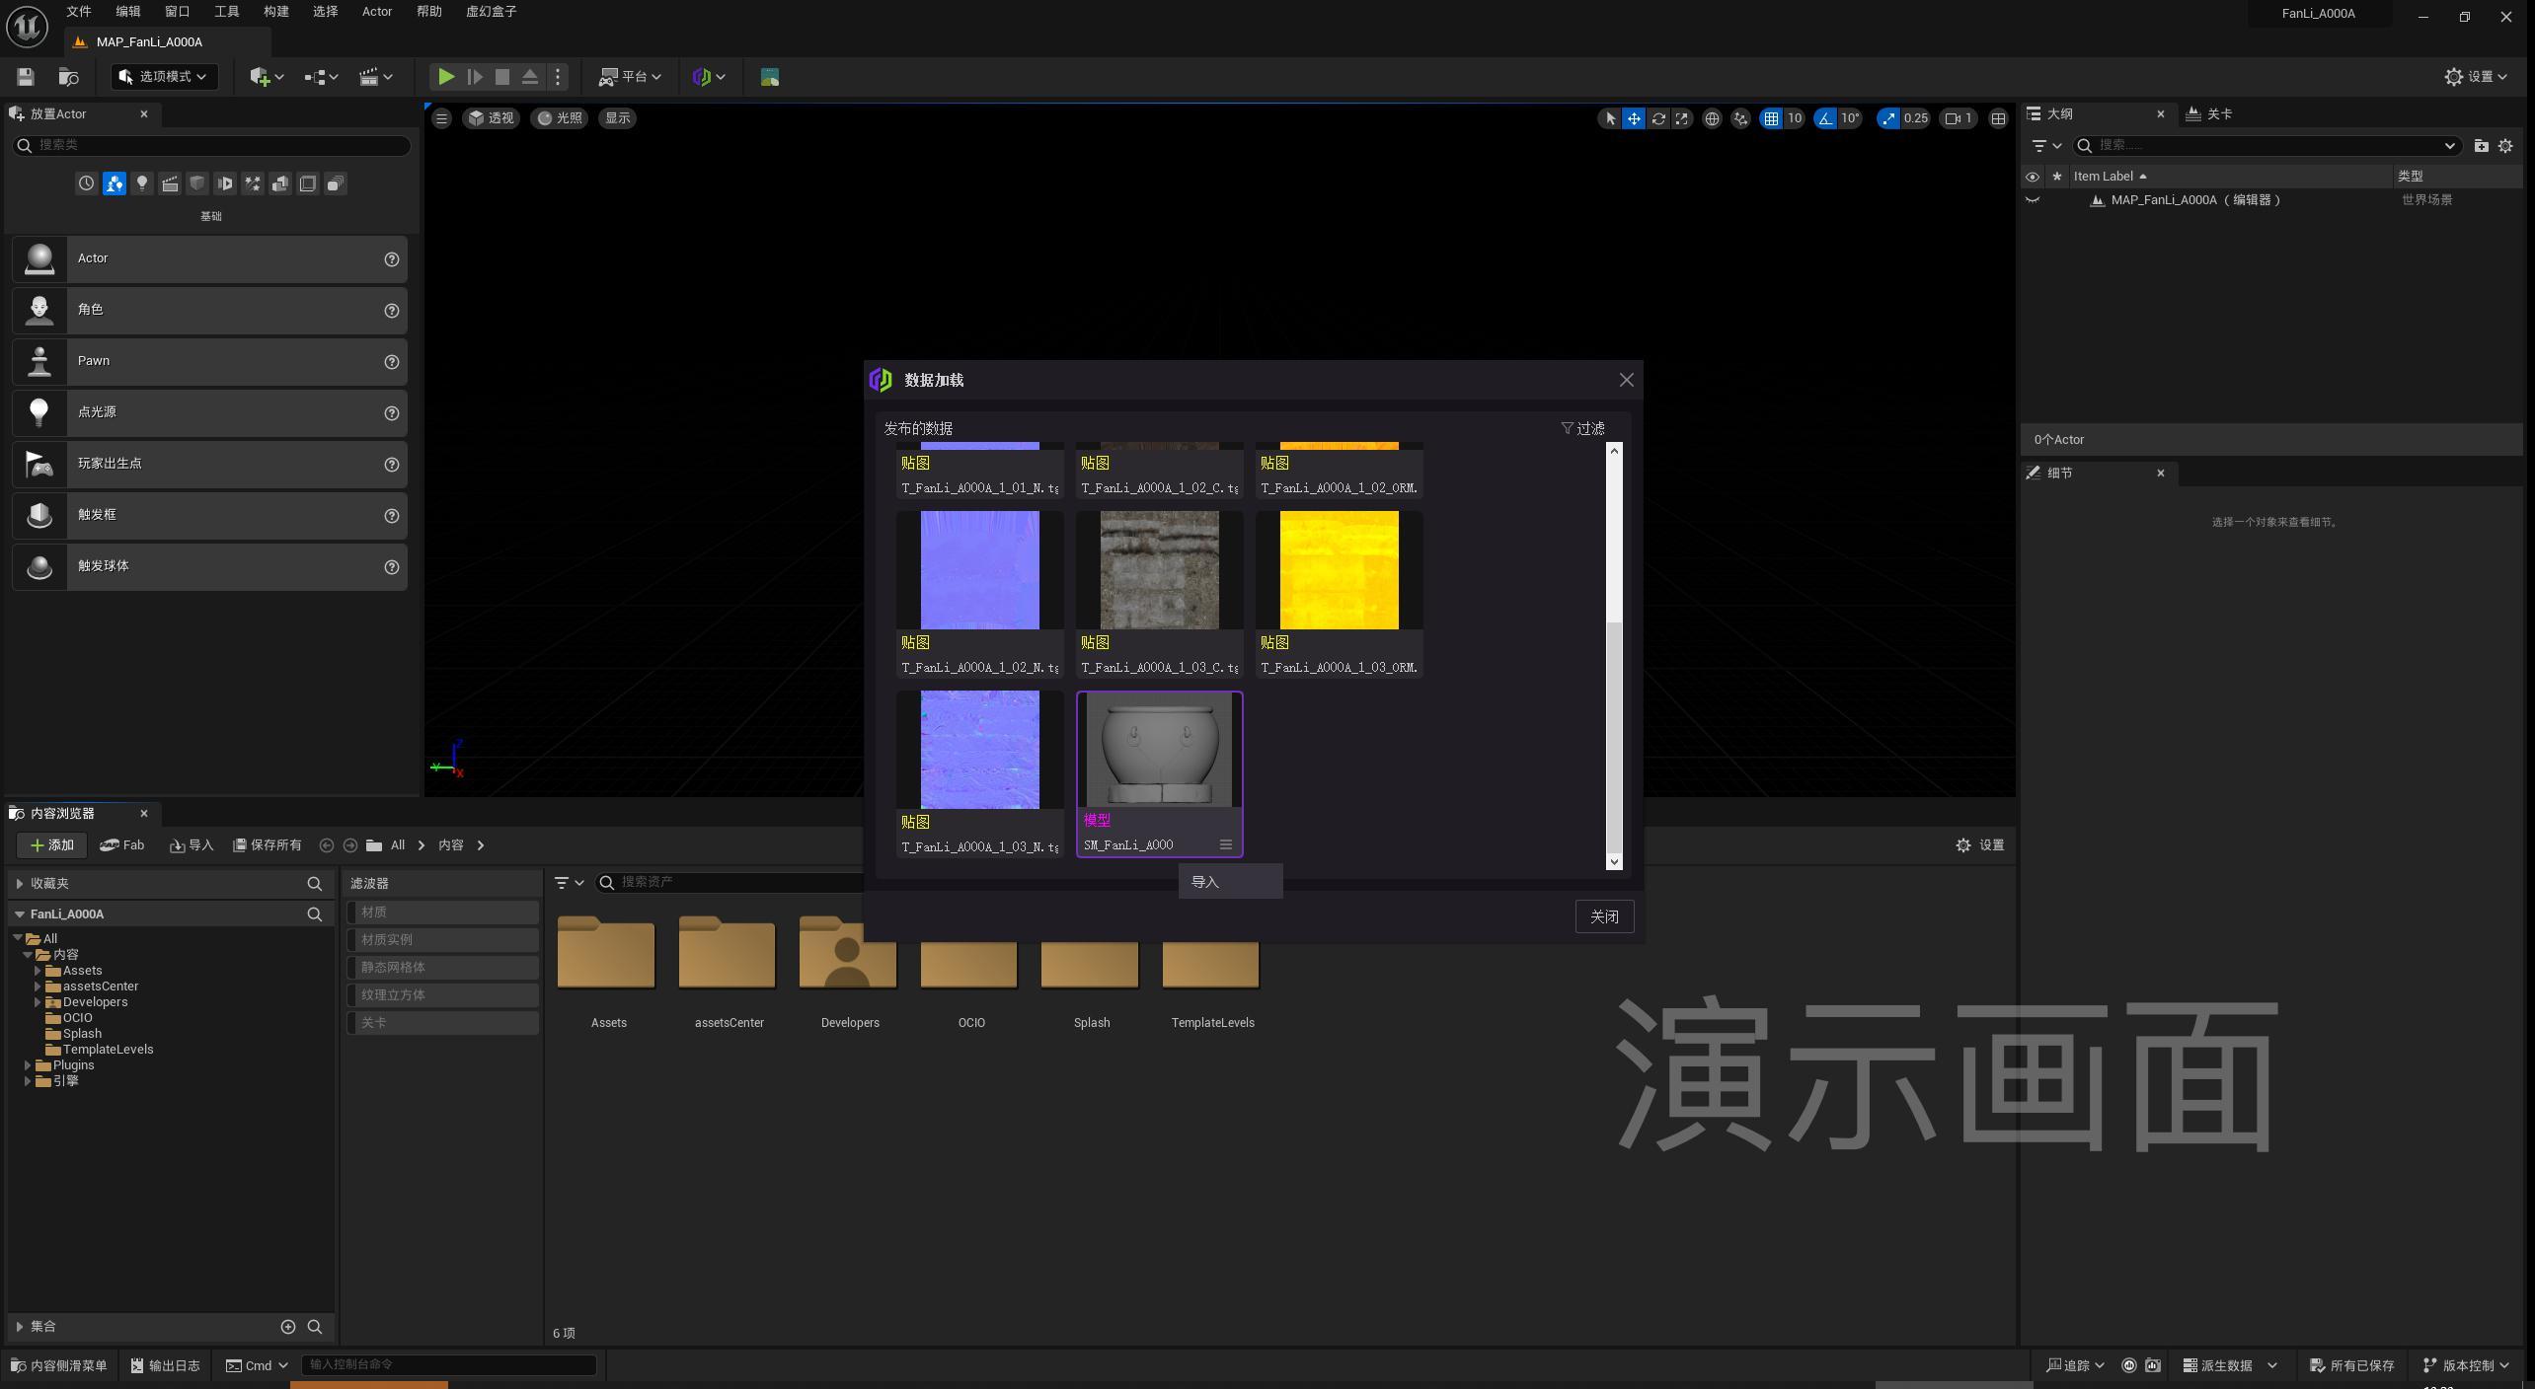This screenshot has height=1389, width=2535.
Task: Open the 显示 show flags menu
Action: coord(618,118)
